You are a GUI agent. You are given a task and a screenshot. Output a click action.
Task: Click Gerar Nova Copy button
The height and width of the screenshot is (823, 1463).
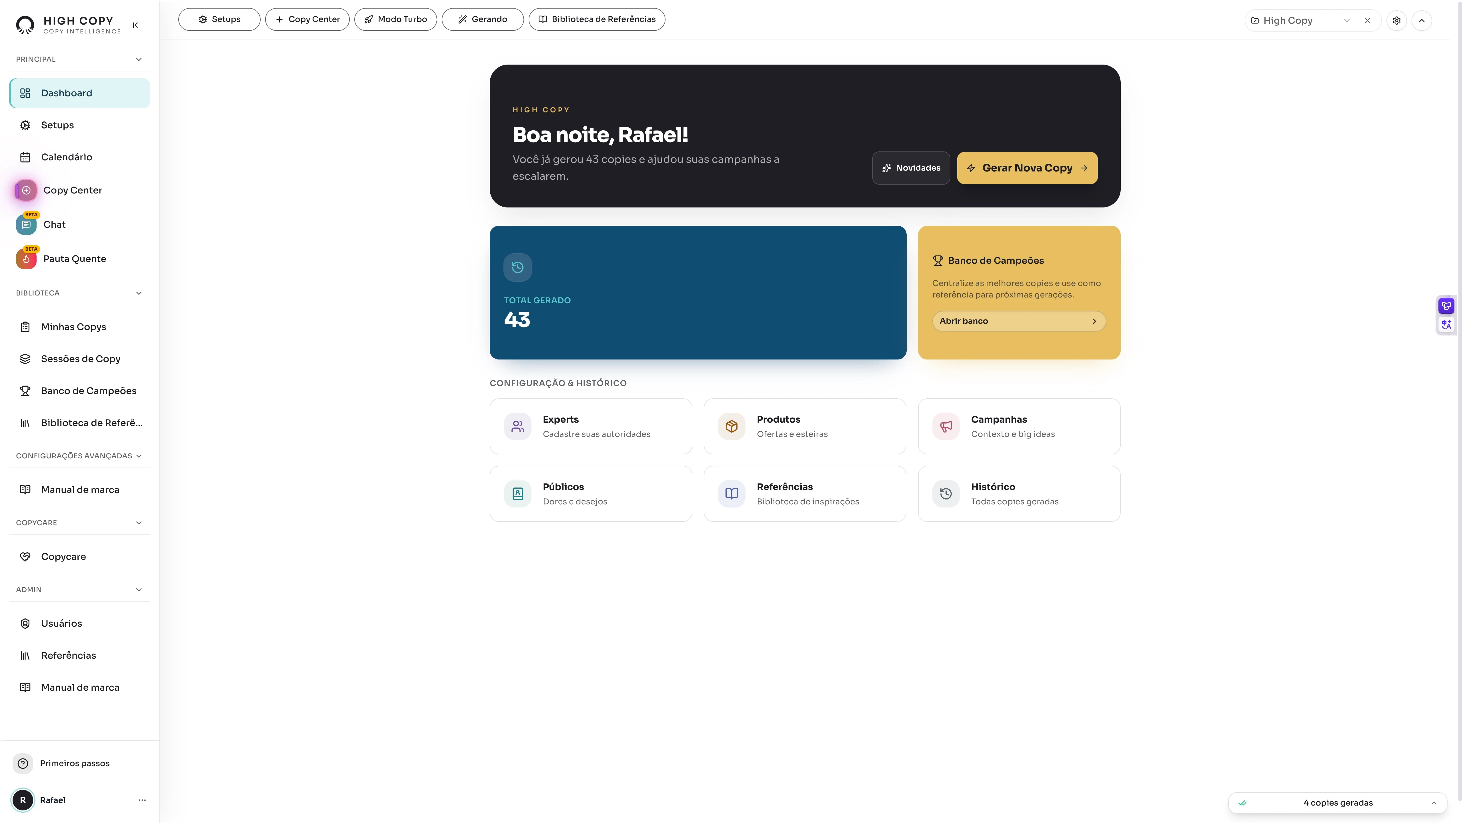(x=1028, y=168)
